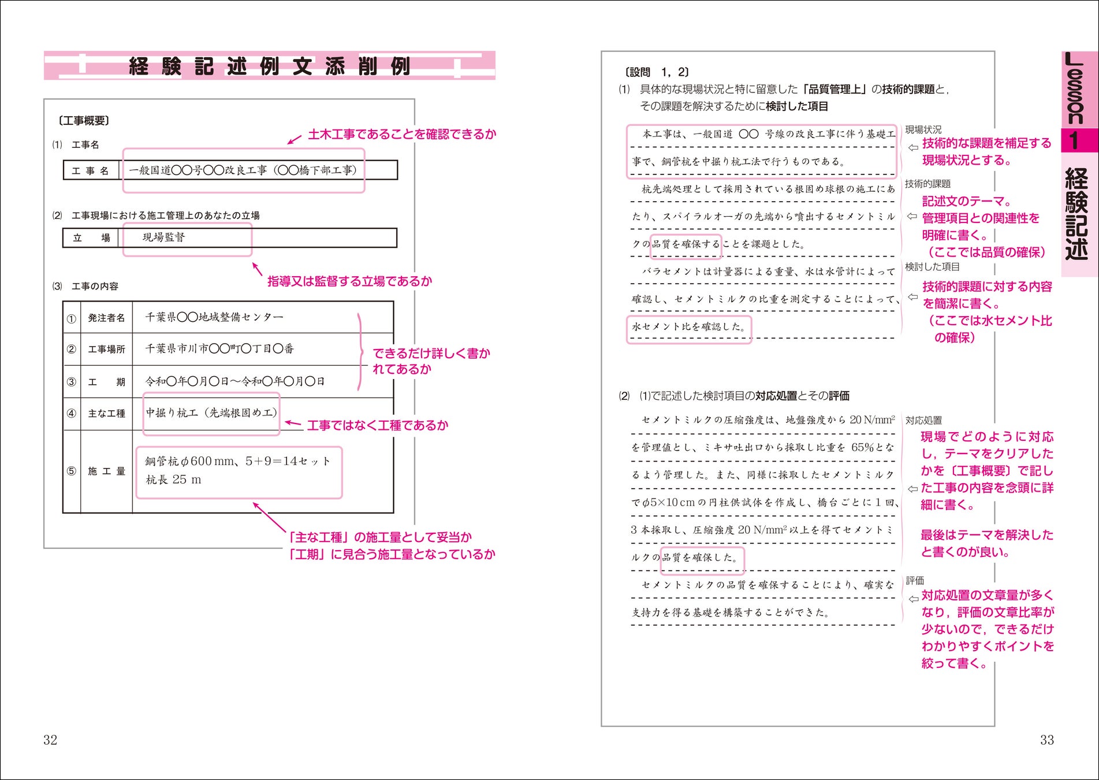Select the answer line starting バラセメントは計量器
The image size is (1099, 780).
(x=769, y=272)
